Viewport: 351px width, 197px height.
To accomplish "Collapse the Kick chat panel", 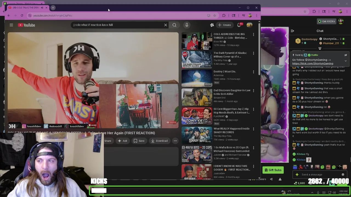I will point(292,31).
